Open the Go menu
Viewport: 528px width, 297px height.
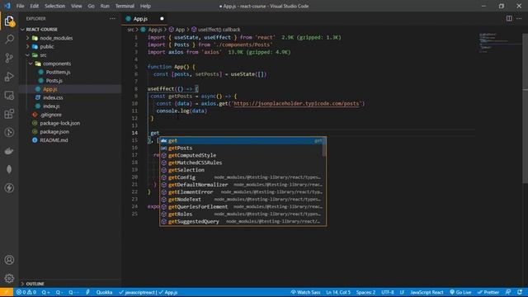tap(91, 6)
